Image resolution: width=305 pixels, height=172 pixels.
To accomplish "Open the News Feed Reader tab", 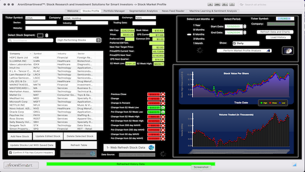I will click(x=173, y=11).
